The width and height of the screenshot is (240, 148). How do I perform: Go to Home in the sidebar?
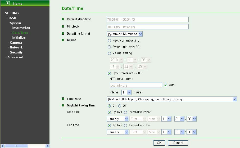pos(18,3)
